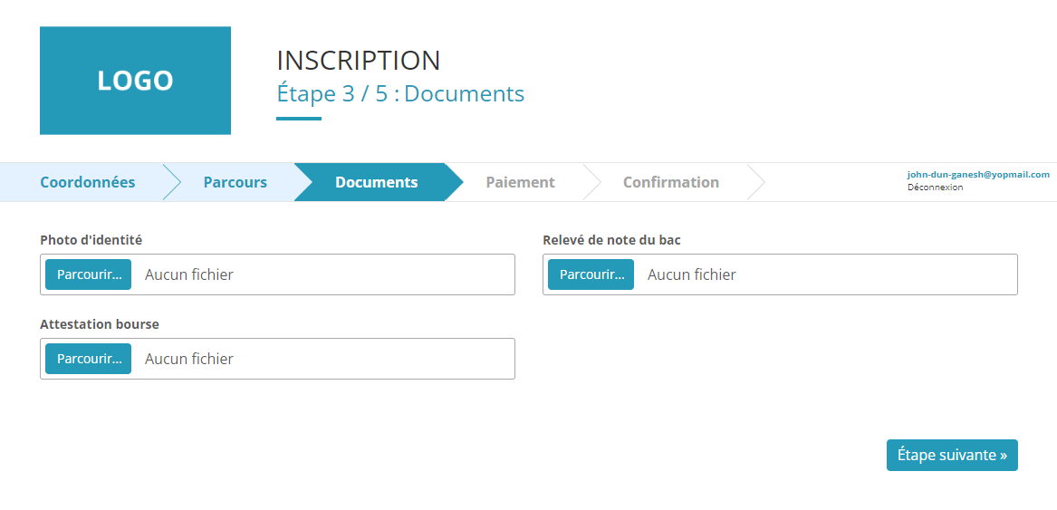
Task: Proceed with the Étape suivante button
Action: (x=952, y=456)
